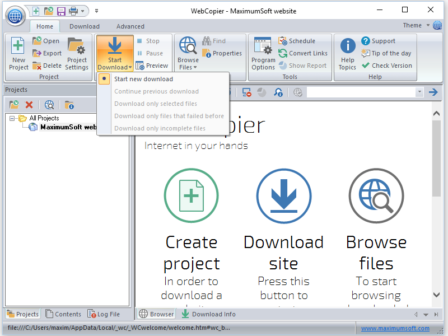Click the red X in Projects toolbar
448x336 pixels.
click(x=29, y=105)
